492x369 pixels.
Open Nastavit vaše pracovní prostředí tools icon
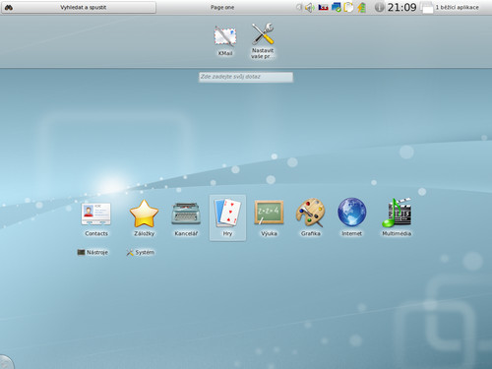(x=263, y=41)
